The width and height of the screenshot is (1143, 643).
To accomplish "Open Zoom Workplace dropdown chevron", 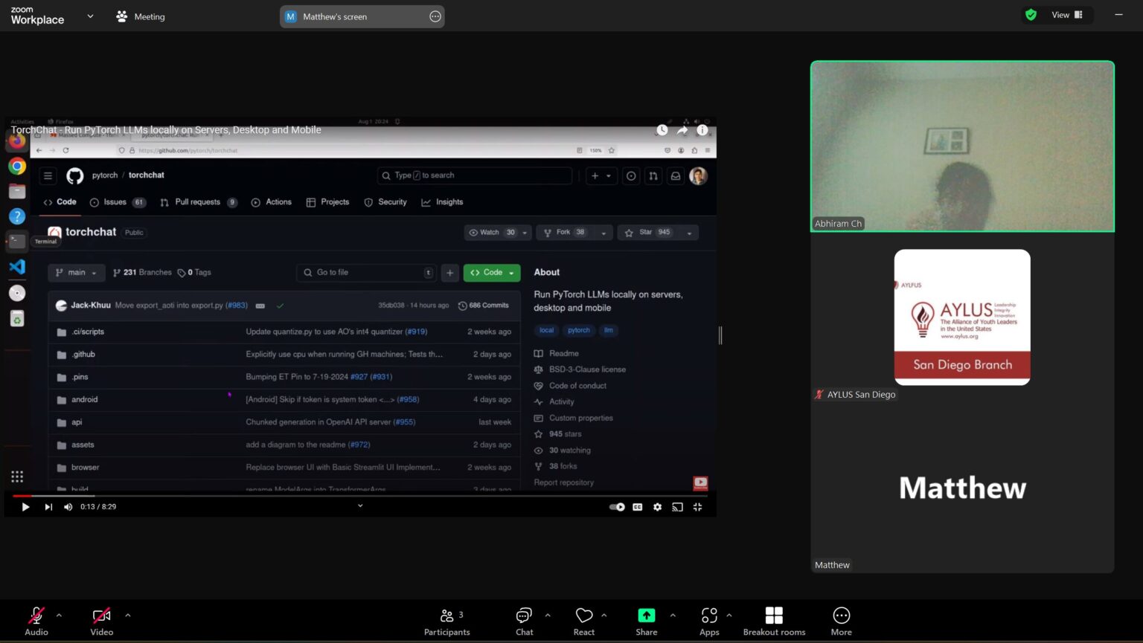I will point(90,16).
